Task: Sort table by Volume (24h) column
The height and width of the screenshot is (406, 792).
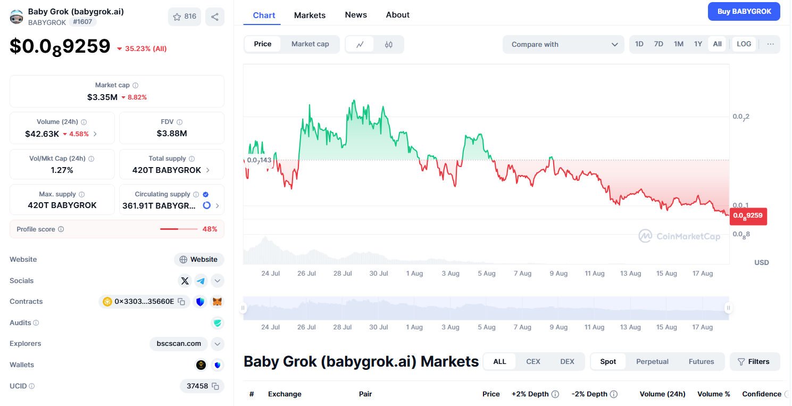Action: tap(662, 394)
